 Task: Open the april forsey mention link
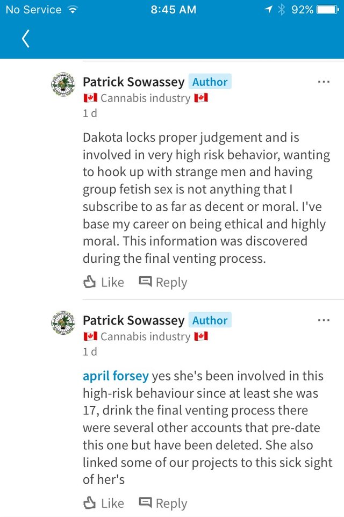pyautogui.click(x=116, y=376)
